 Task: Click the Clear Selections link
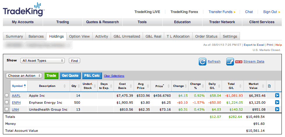[x=114, y=76]
